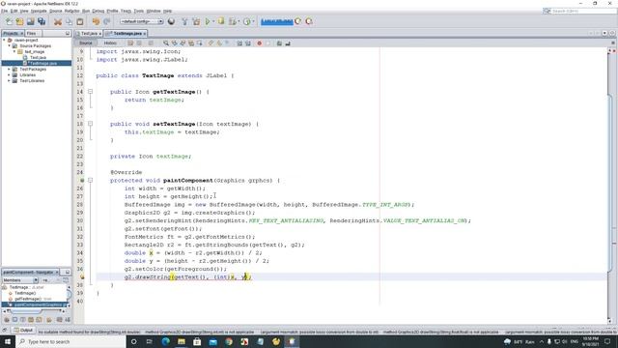The width and height of the screenshot is (618, 348).
Task: Select TextImage.java in project tree
Action: pyautogui.click(x=43, y=63)
